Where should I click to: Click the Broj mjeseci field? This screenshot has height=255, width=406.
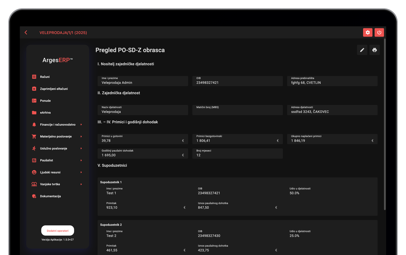point(238,153)
